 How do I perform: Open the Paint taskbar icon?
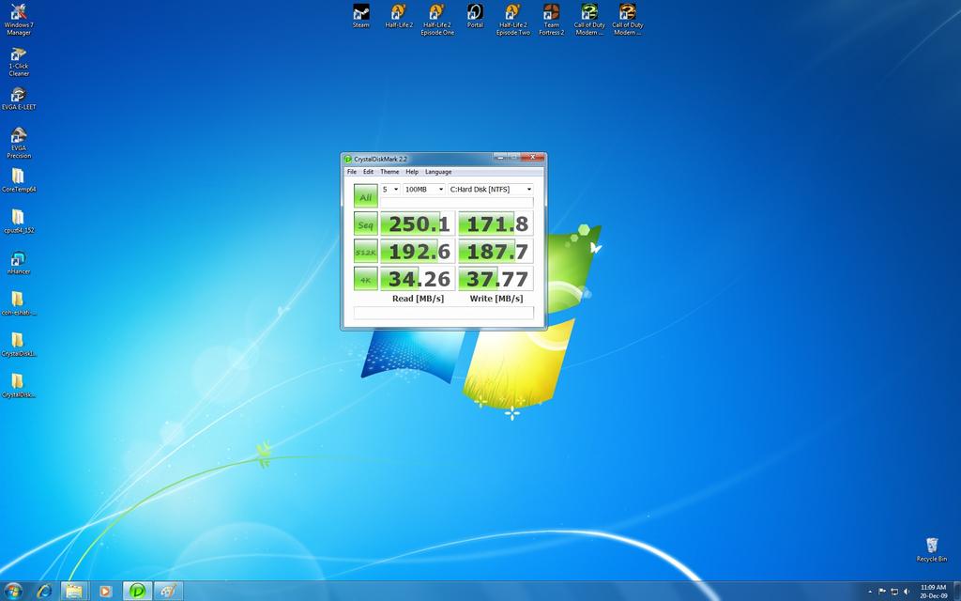(168, 592)
